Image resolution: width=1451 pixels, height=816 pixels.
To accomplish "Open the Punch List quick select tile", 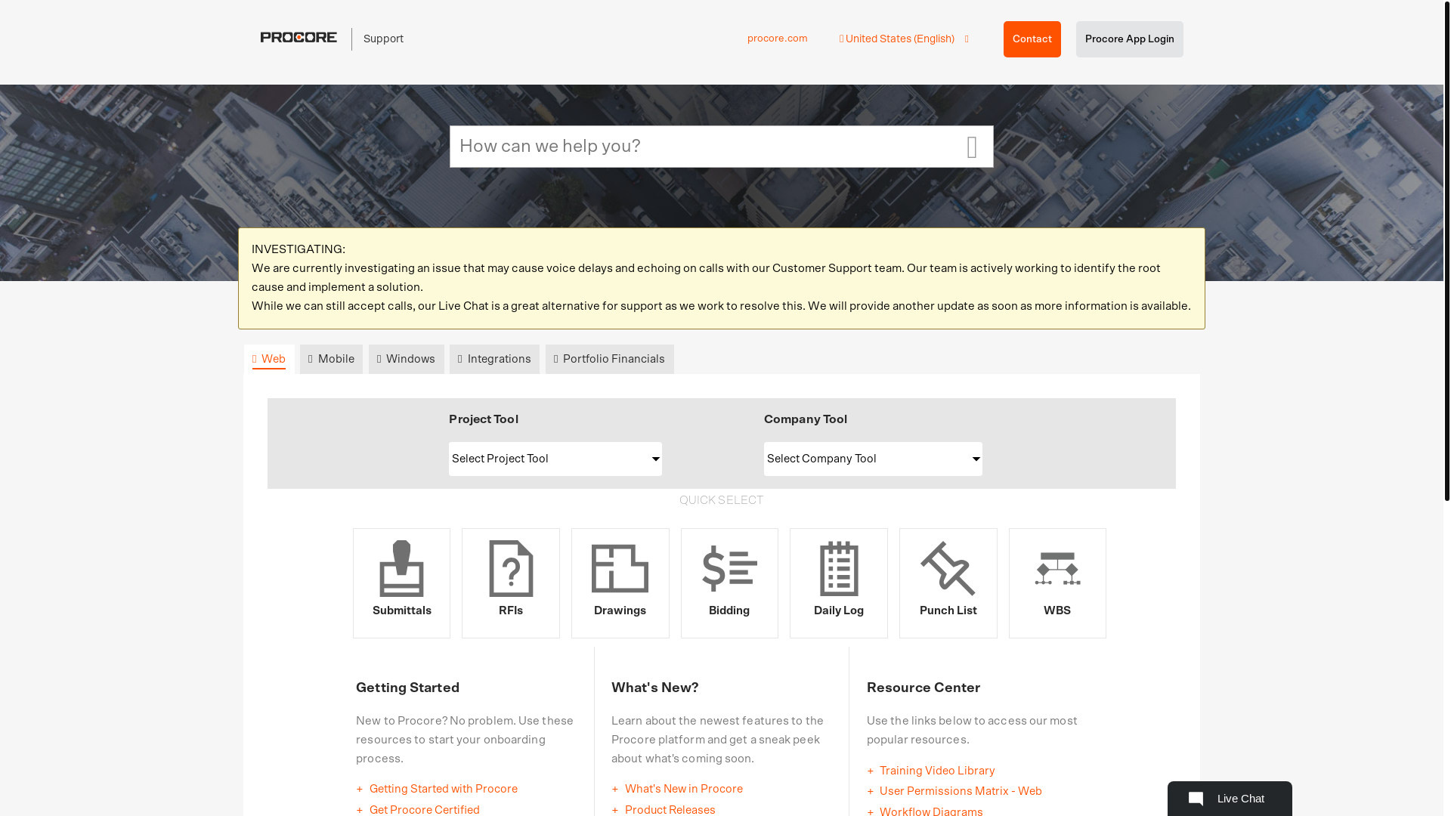I will pos(948,583).
